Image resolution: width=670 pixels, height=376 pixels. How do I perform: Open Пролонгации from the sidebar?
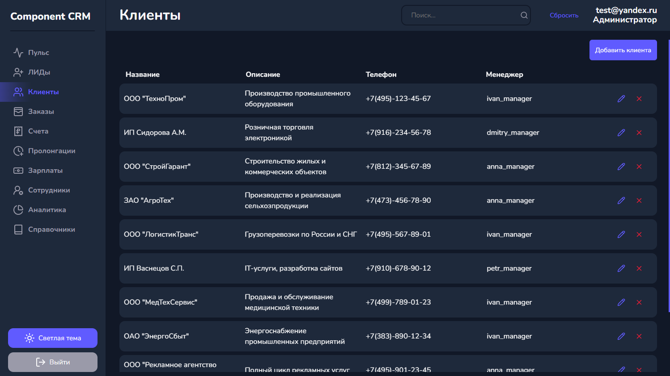51,151
